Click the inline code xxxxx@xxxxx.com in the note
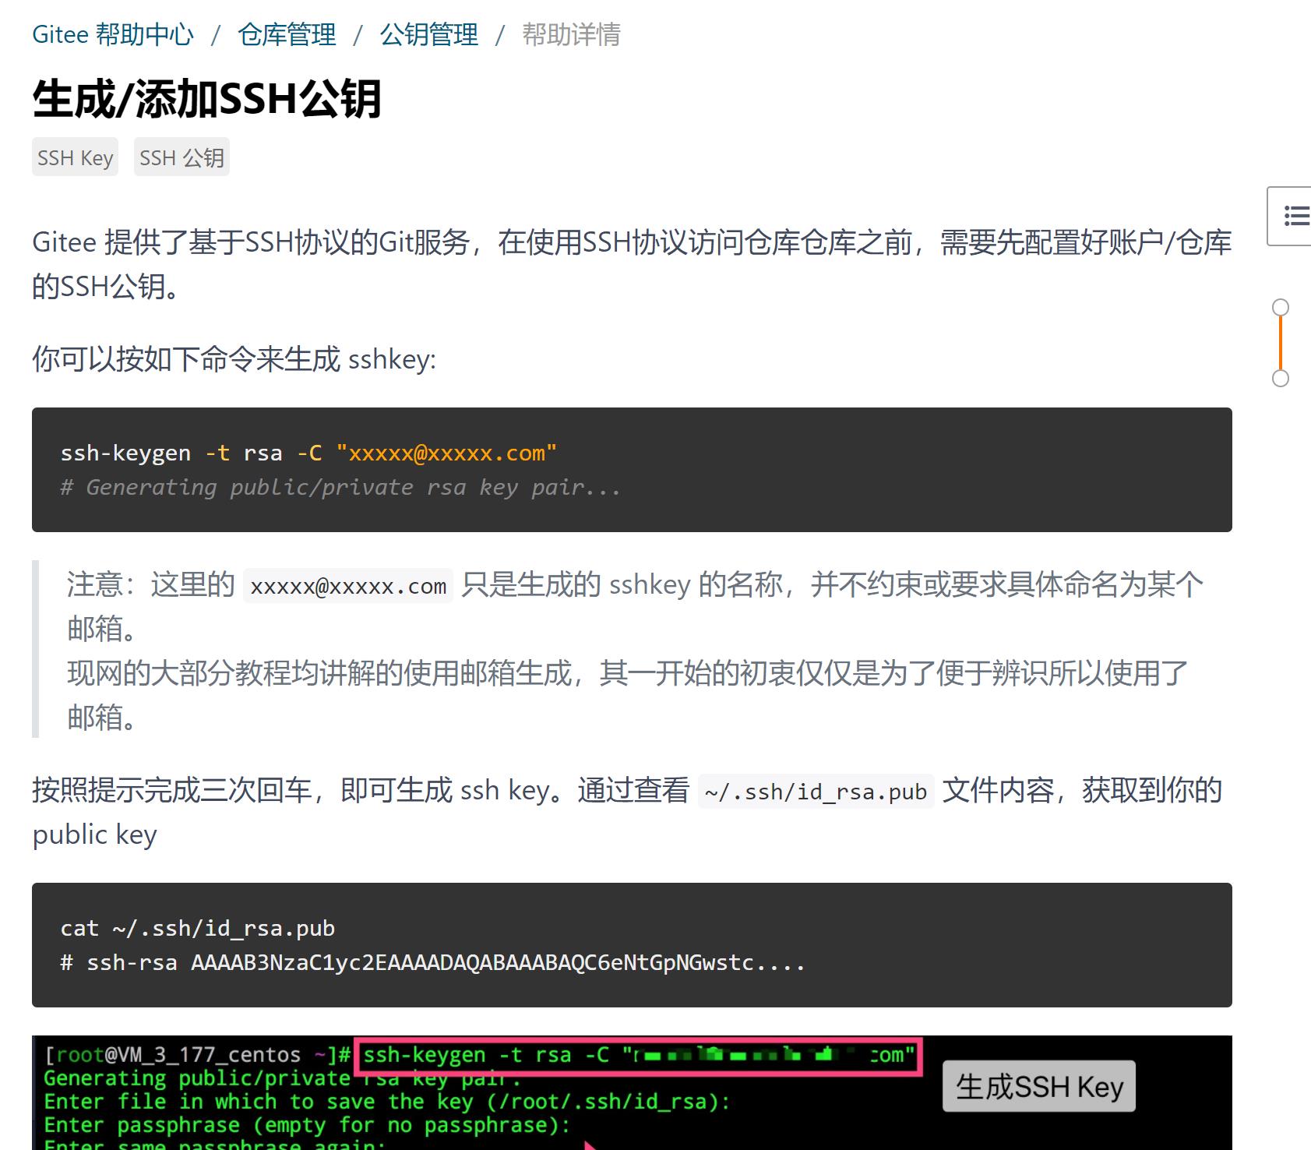Screen dimensions: 1311x1150 click(348, 586)
